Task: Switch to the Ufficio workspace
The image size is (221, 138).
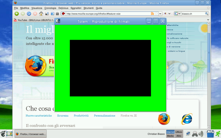Action: tap(179, 132)
